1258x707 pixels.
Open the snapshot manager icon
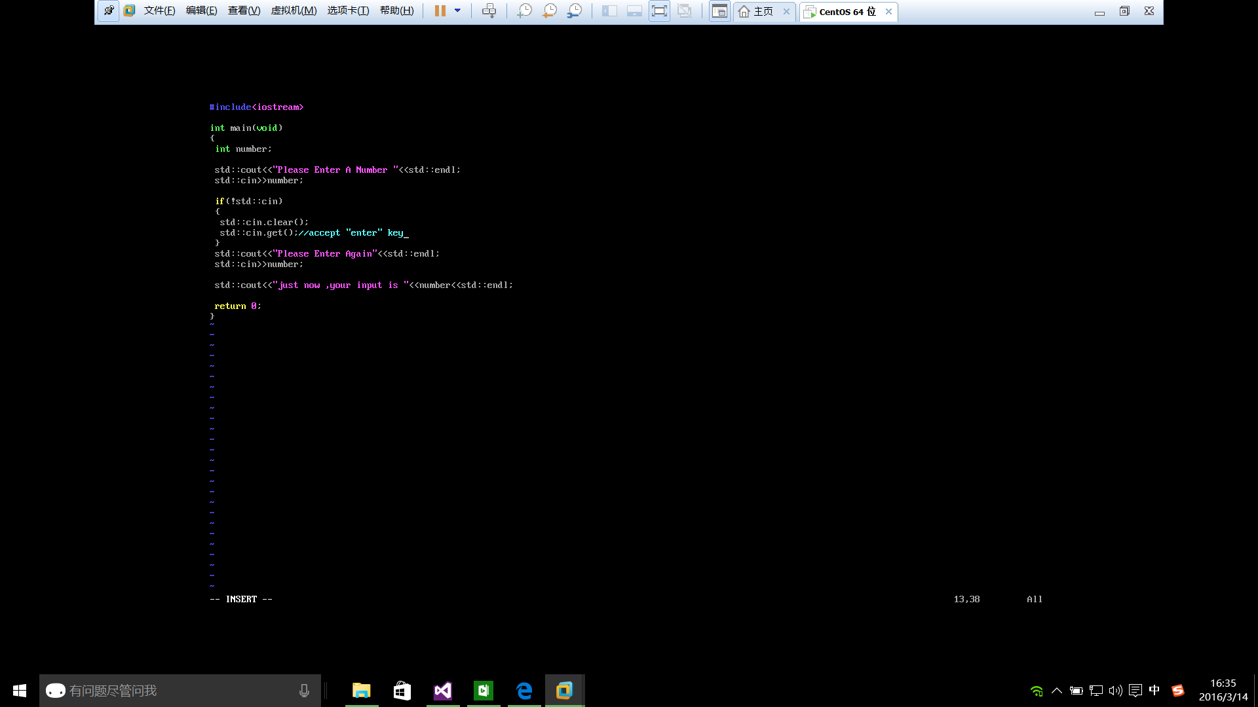click(574, 10)
